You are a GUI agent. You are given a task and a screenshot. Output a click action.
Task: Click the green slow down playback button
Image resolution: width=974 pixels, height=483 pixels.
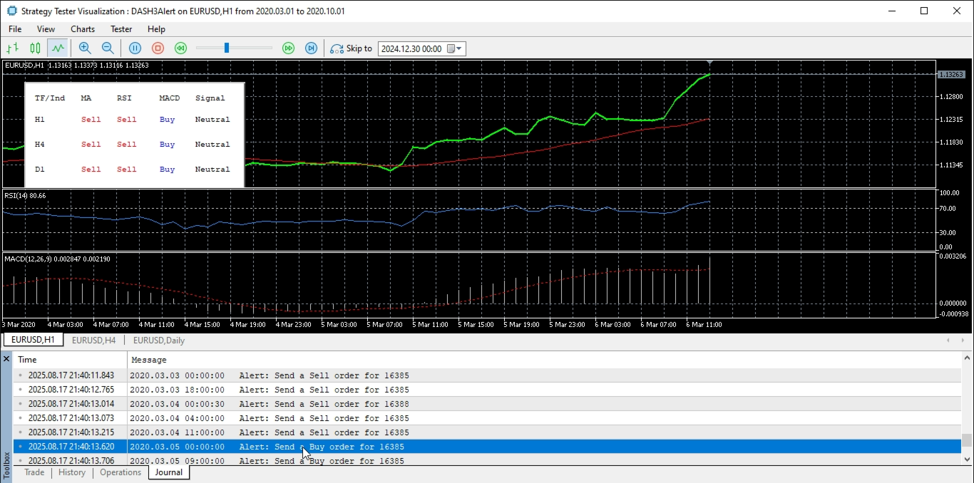point(181,48)
